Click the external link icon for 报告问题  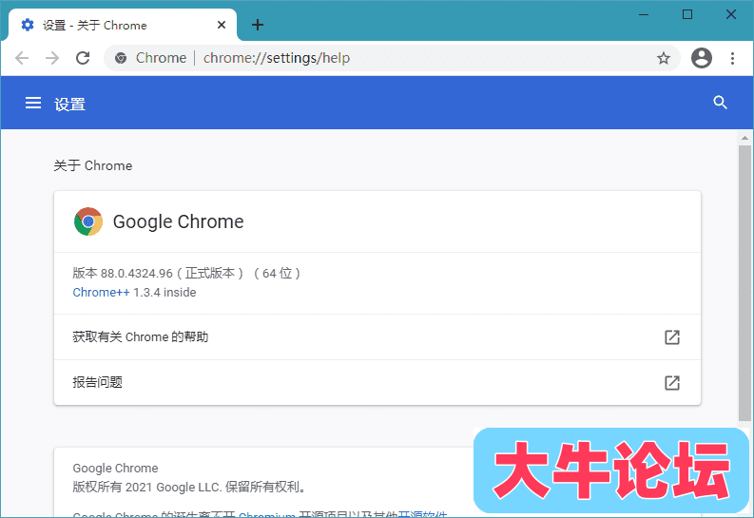[672, 383]
